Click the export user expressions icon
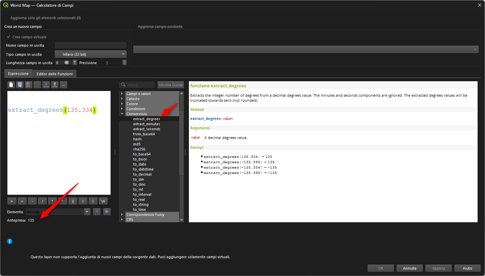The height and width of the screenshot is (276, 485). (55, 85)
